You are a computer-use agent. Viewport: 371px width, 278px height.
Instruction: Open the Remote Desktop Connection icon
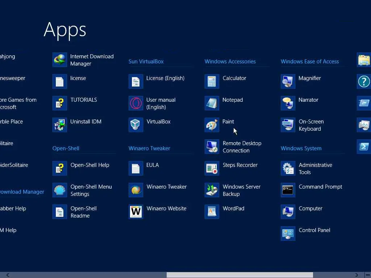point(212,147)
